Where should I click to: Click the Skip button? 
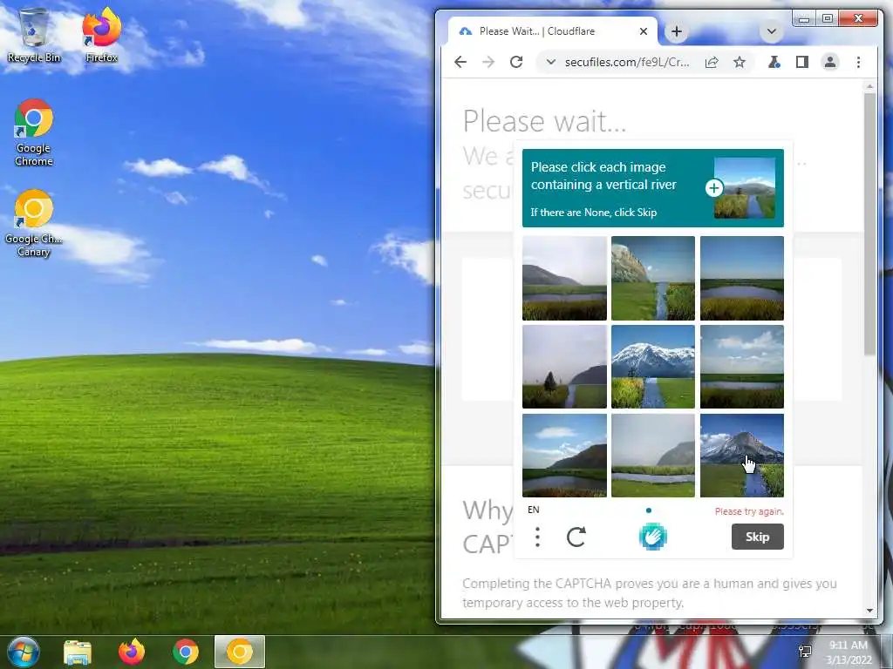758,537
